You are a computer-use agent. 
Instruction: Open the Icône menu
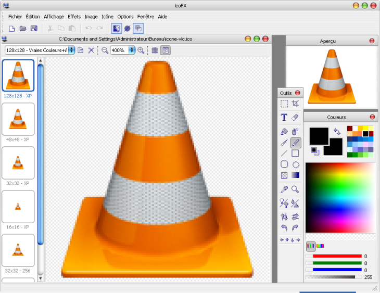107,17
